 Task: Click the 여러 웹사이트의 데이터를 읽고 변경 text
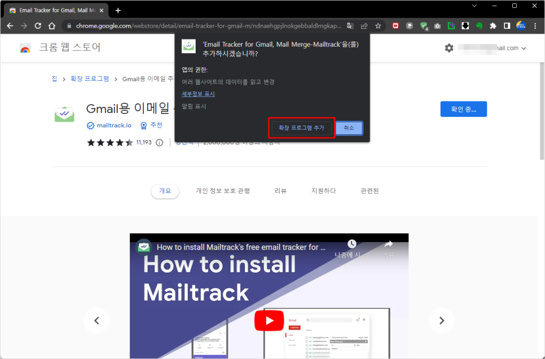(x=228, y=82)
